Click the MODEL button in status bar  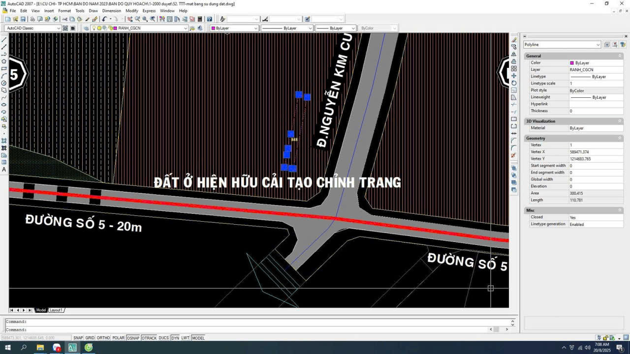coord(198,338)
